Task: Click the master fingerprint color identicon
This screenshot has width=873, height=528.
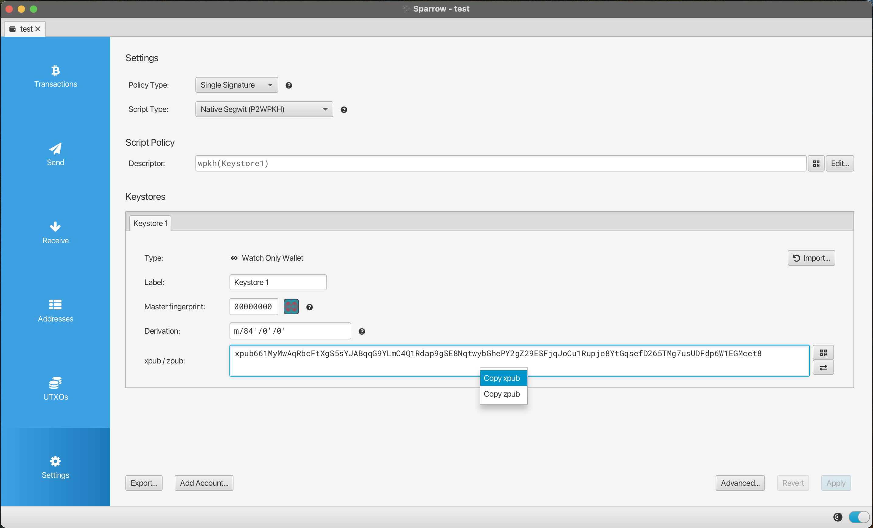Action: (x=291, y=307)
